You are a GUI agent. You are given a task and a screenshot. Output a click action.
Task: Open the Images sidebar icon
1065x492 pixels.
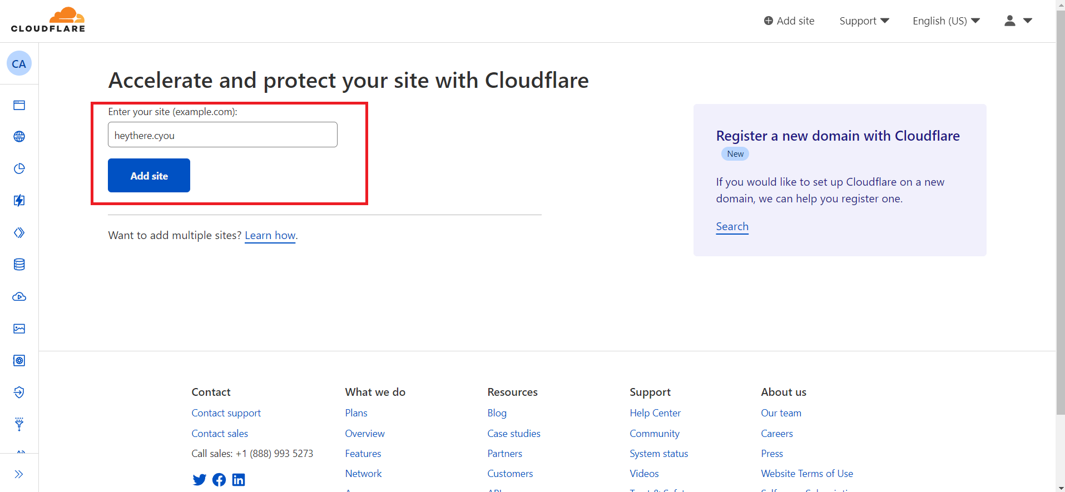[19, 329]
